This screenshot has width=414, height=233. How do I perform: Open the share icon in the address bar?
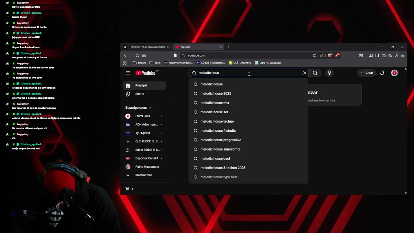click(322, 55)
